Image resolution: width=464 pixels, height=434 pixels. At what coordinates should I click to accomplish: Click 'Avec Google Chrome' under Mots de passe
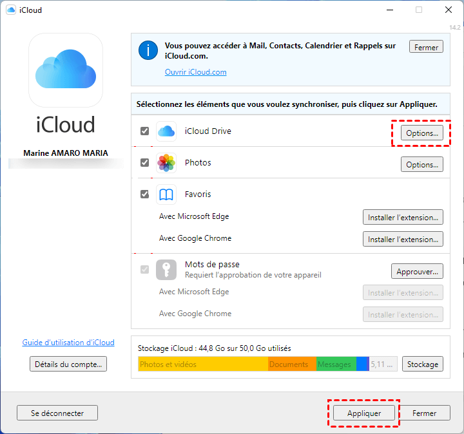[x=195, y=314]
